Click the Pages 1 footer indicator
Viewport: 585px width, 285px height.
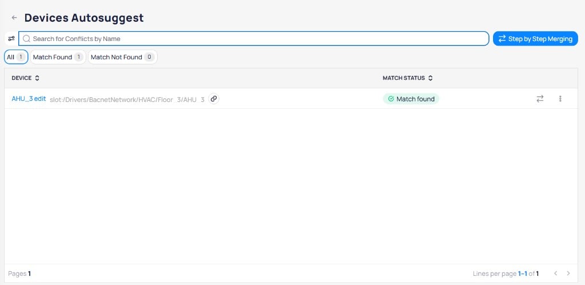pyautogui.click(x=19, y=274)
